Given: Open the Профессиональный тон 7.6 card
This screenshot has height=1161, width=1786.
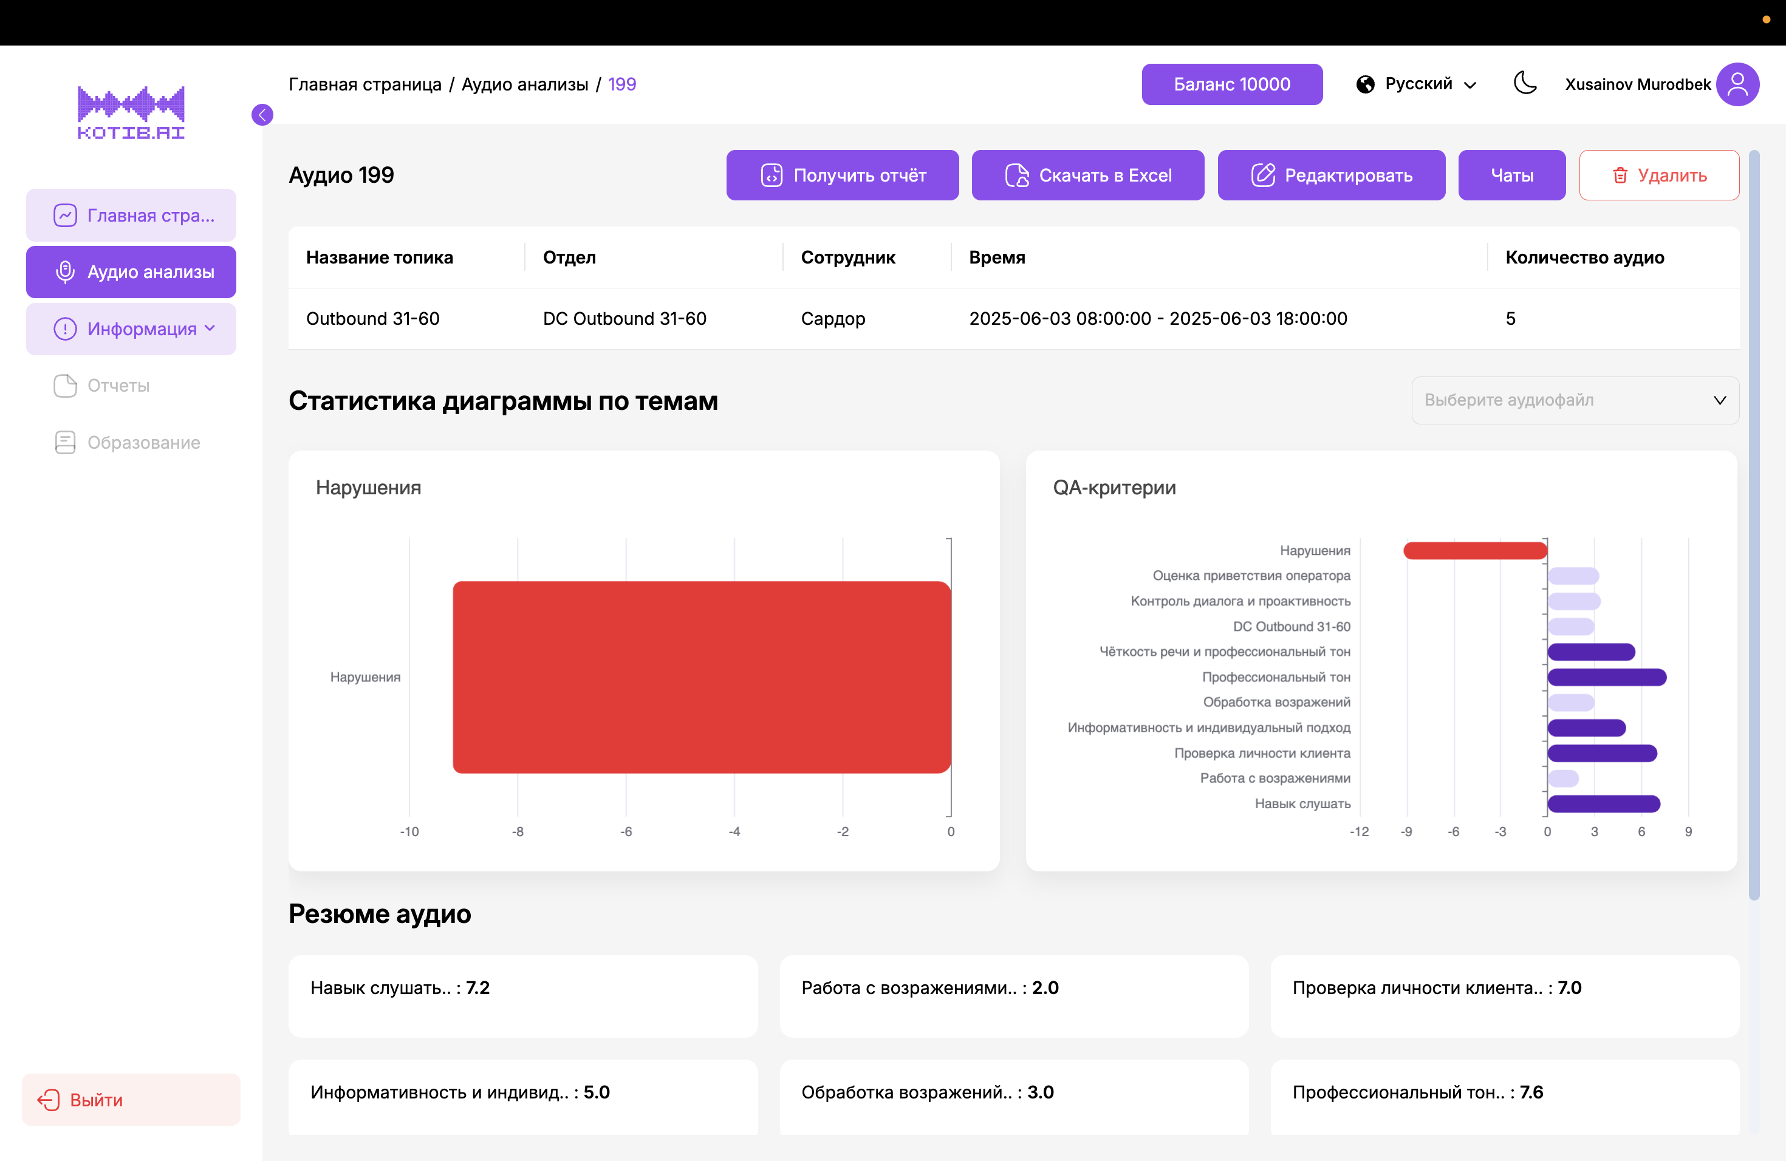Looking at the screenshot, I should (1505, 1097).
